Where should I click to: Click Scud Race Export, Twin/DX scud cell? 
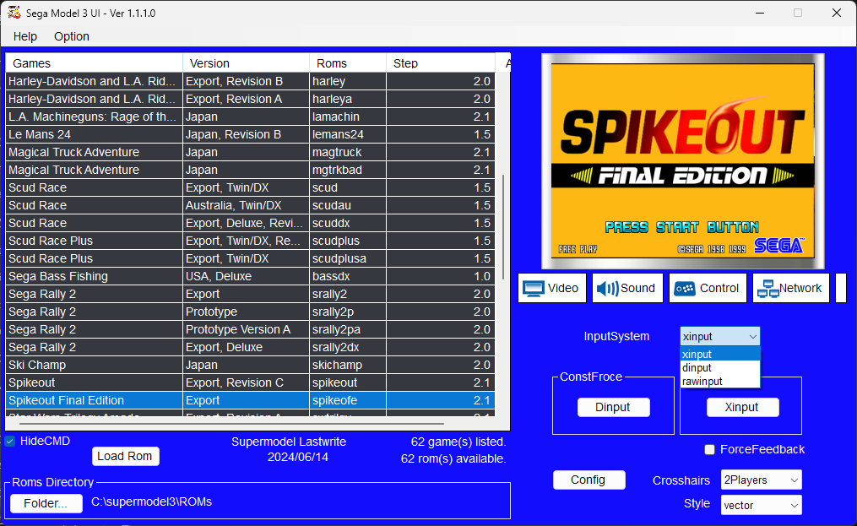(x=348, y=187)
